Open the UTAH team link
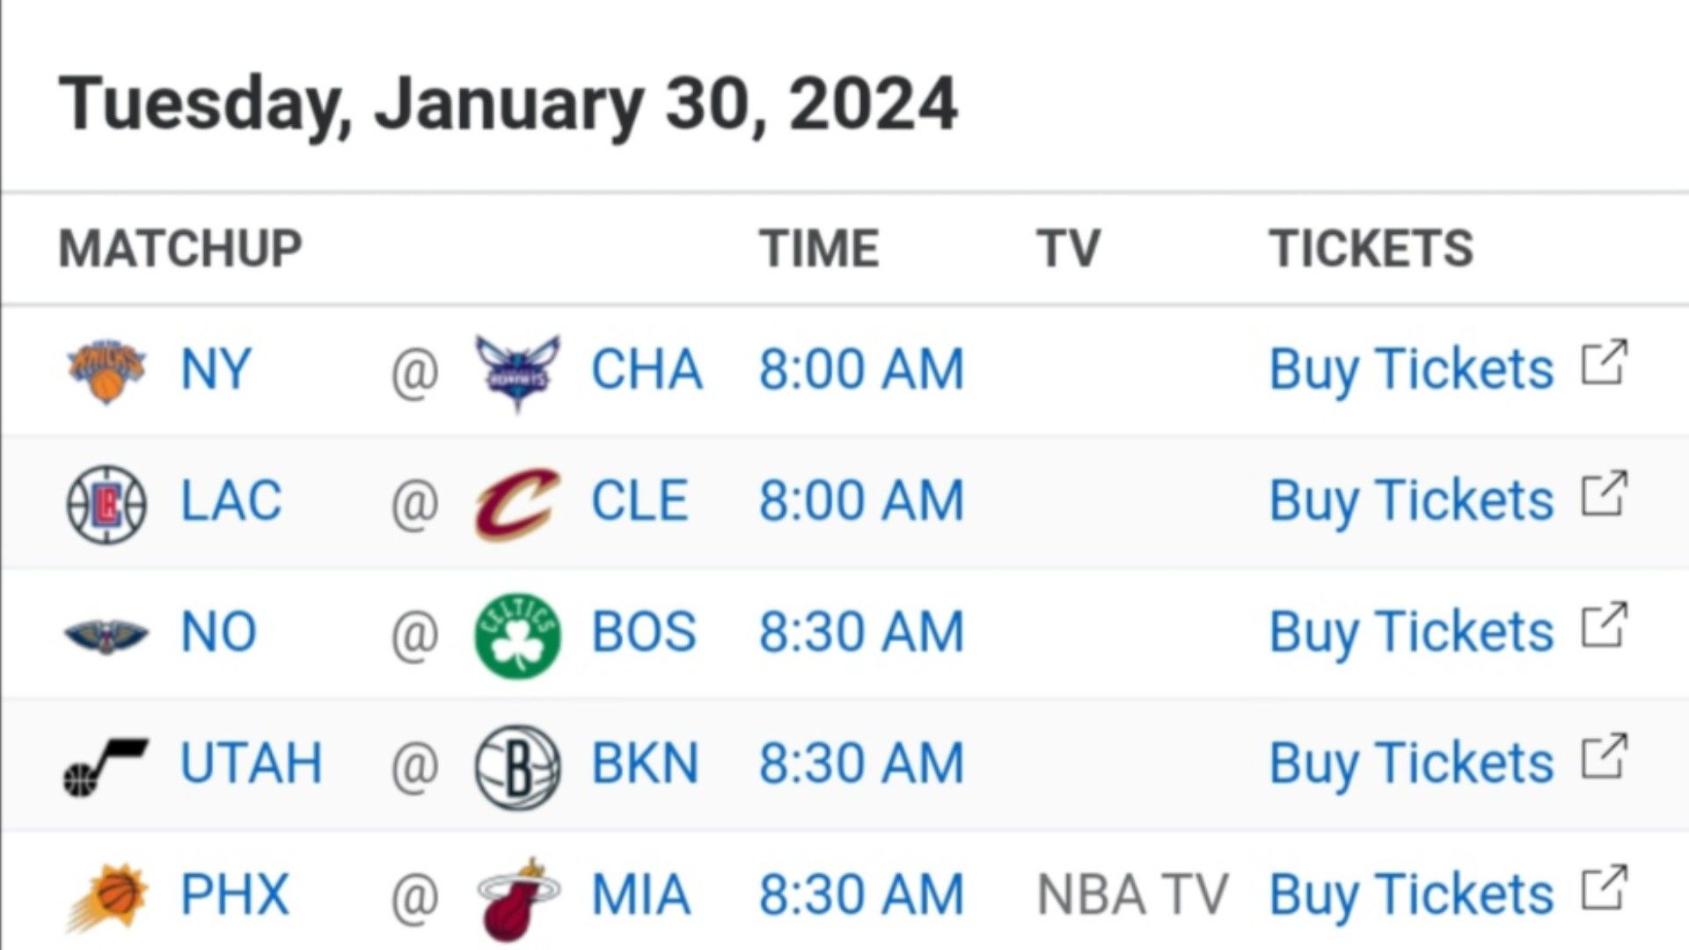Screen dimensions: 1689x950 point(252,764)
